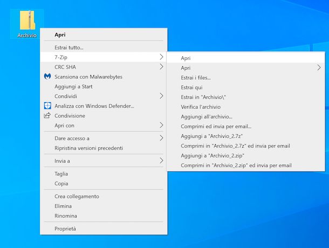Select Aggiungi all'archivio...

click(x=246, y=116)
